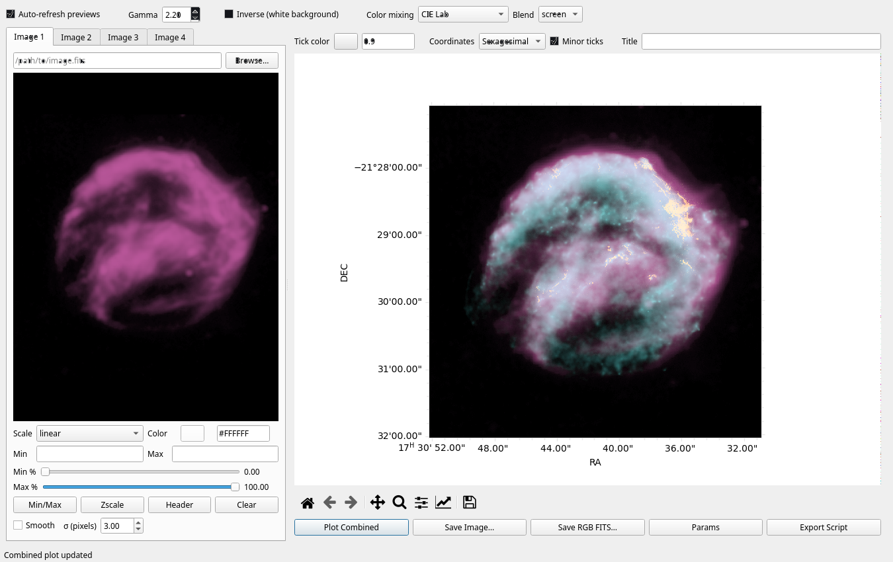Focus the sigma pixels value field
Image resolution: width=893 pixels, height=562 pixels.
(117, 526)
